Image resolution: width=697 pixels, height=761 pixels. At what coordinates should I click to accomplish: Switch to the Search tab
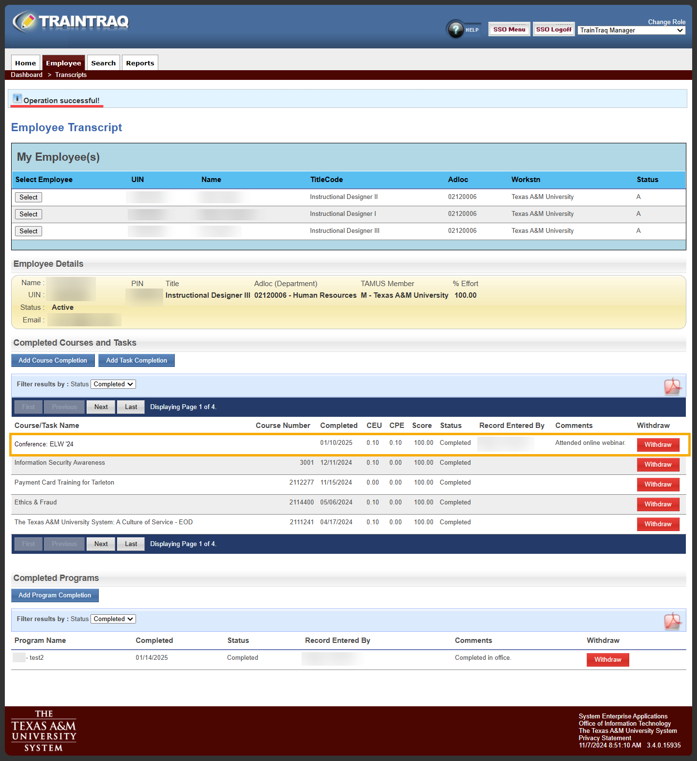pos(104,63)
